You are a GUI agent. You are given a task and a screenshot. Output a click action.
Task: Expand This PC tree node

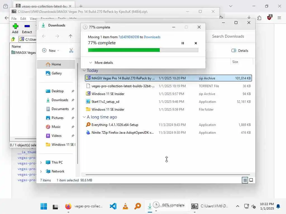(41, 162)
